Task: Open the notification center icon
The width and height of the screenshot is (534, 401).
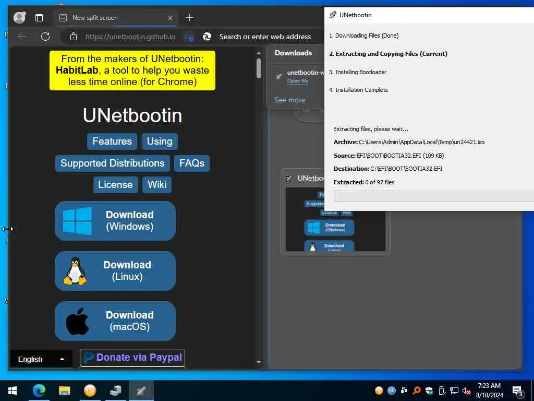Action: 517,391
